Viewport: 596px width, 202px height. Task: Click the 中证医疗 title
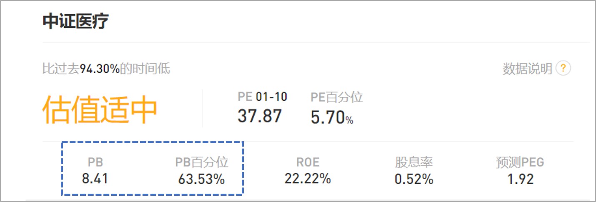tap(75, 21)
